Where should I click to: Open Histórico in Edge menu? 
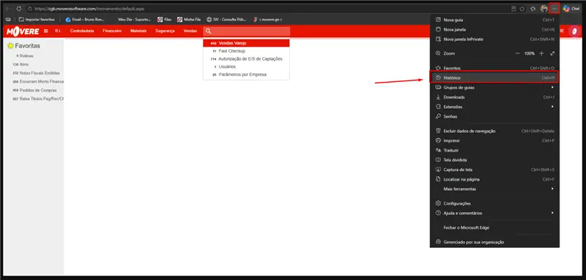click(x=494, y=78)
